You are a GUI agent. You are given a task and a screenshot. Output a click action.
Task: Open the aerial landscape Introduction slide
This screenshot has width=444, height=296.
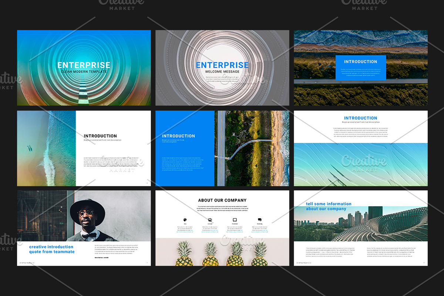[361, 68]
